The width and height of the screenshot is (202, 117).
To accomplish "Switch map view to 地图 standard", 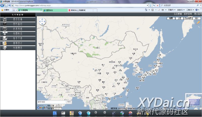I will click(171, 18).
